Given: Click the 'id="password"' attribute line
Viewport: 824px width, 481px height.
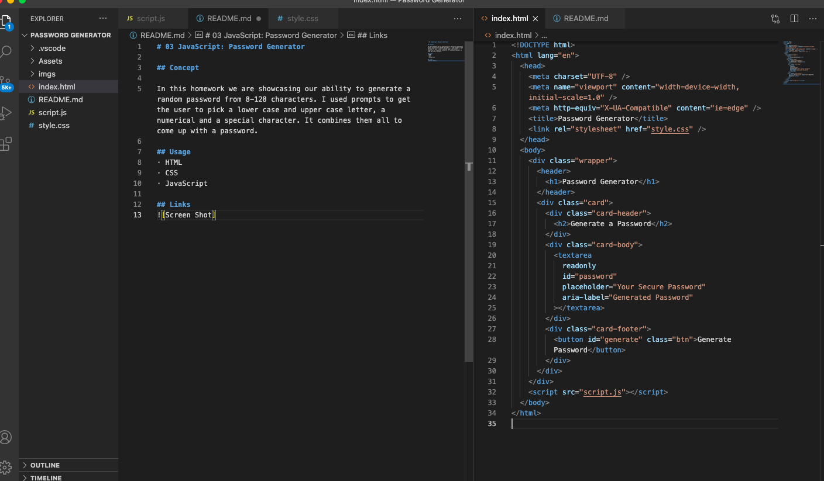Looking at the screenshot, I should [x=589, y=276].
